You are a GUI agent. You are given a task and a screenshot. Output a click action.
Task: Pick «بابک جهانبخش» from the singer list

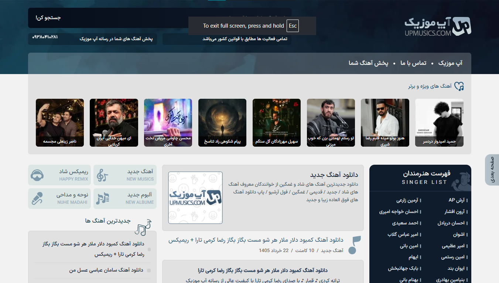(x=403, y=269)
